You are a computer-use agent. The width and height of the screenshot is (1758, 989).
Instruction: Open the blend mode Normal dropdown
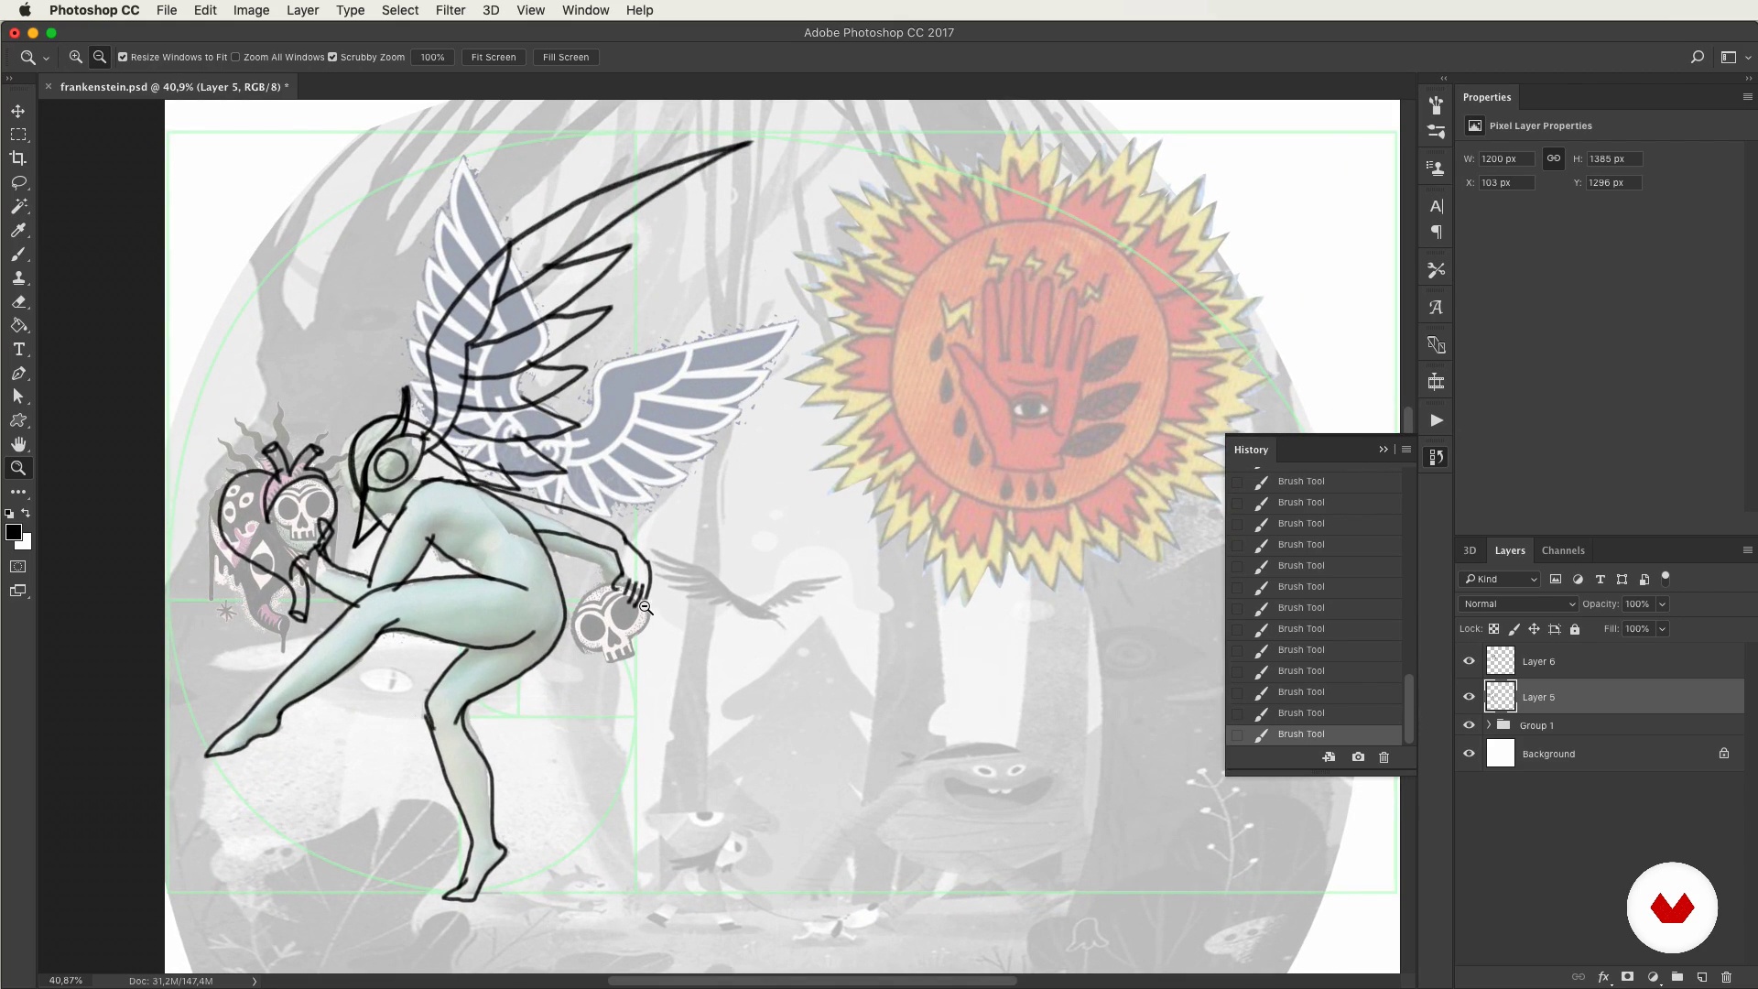(1518, 604)
